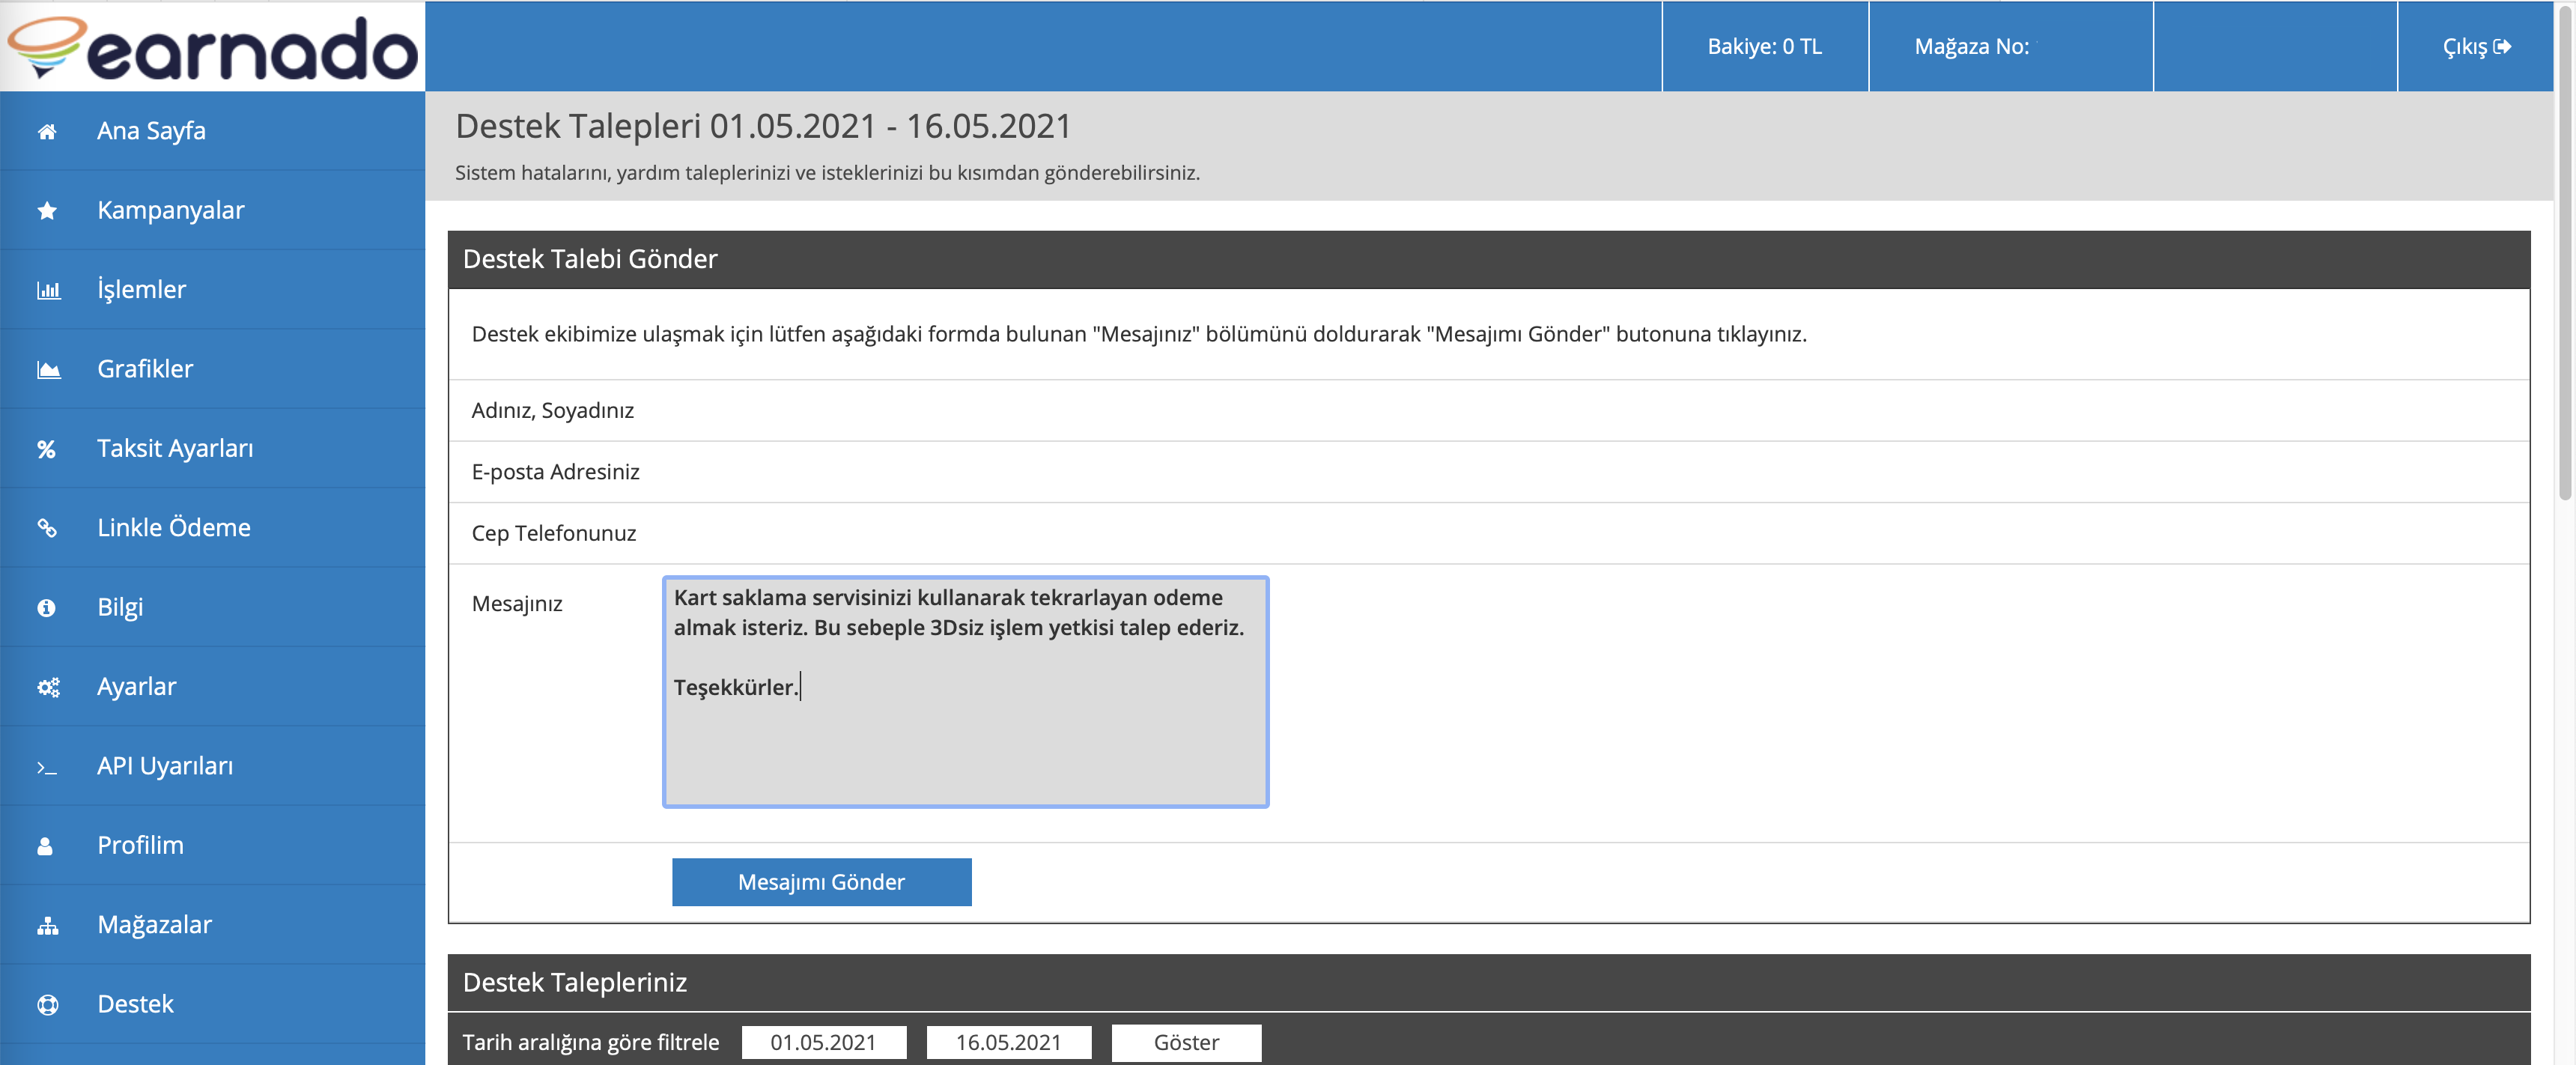Click the Mesajımı Gönder button
Screen dimensions: 2576x1065
821,882
